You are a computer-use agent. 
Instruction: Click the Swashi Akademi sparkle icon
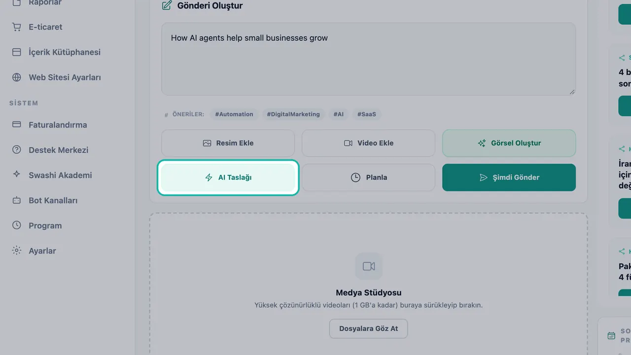pyautogui.click(x=17, y=175)
